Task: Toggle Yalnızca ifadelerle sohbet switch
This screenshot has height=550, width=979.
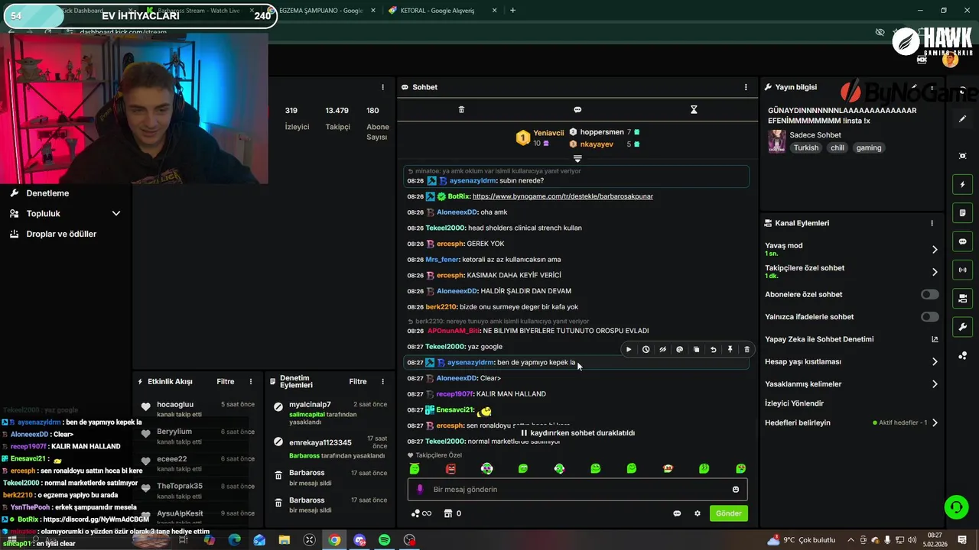Action: pyautogui.click(x=930, y=316)
